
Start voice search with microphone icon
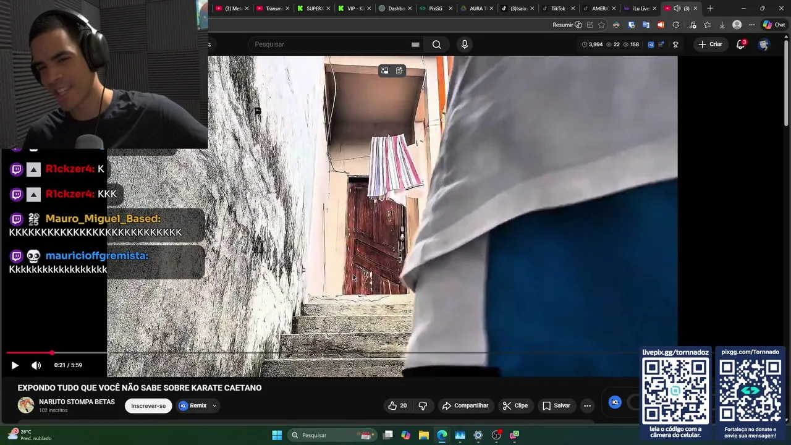465,44
